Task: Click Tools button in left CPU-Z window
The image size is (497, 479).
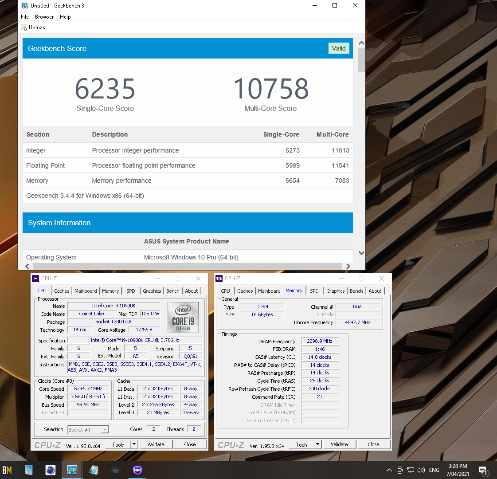Action: click(x=118, y=445)
